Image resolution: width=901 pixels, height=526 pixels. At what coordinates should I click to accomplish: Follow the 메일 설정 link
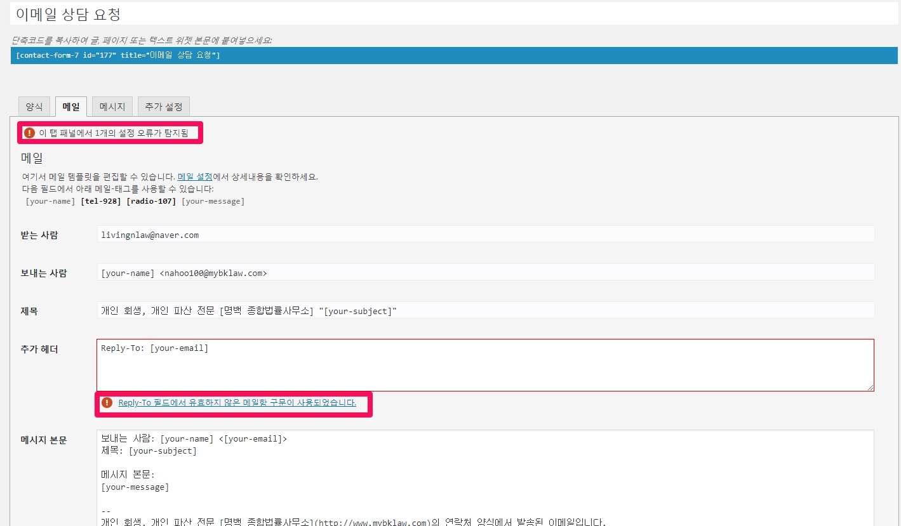pos(195,177)
